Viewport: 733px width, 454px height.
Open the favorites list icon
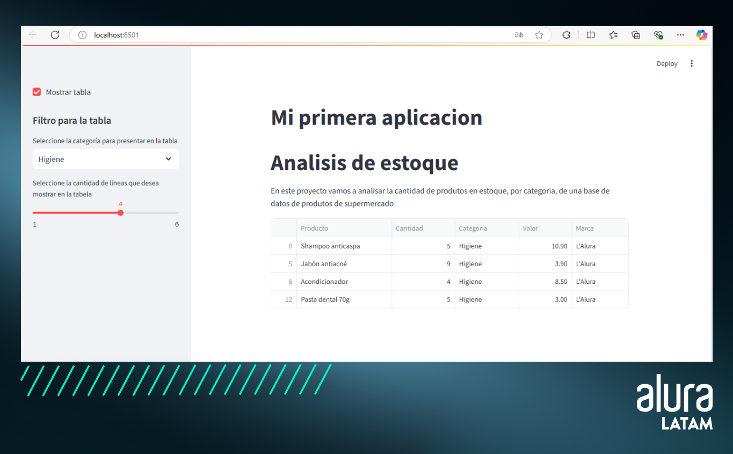coord(613,35)
